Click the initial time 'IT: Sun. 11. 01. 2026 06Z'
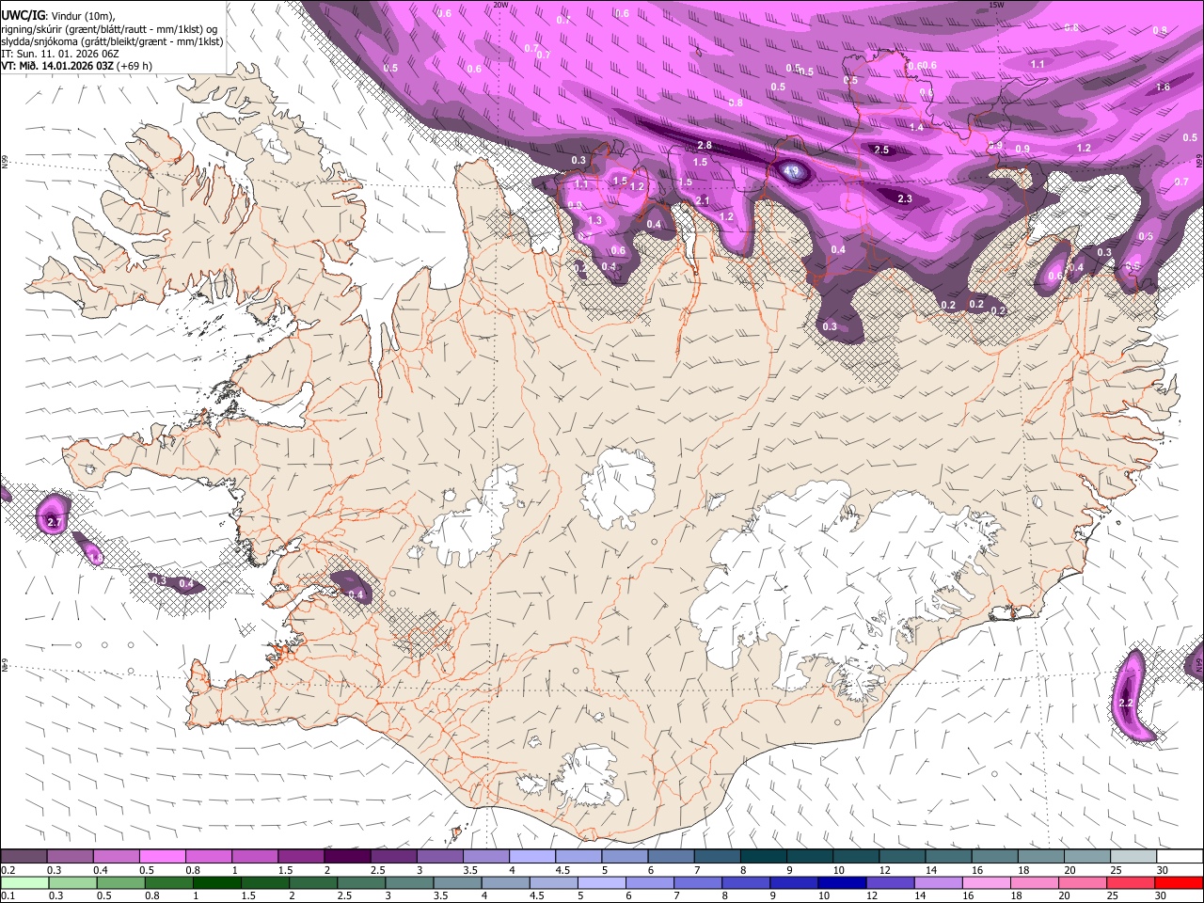 [58, 54]
